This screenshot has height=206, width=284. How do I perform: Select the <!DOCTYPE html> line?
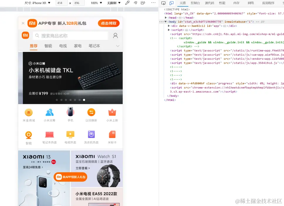(177, 9)
